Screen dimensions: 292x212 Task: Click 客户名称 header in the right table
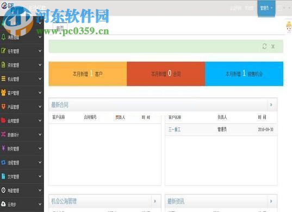tap(175, 117)
